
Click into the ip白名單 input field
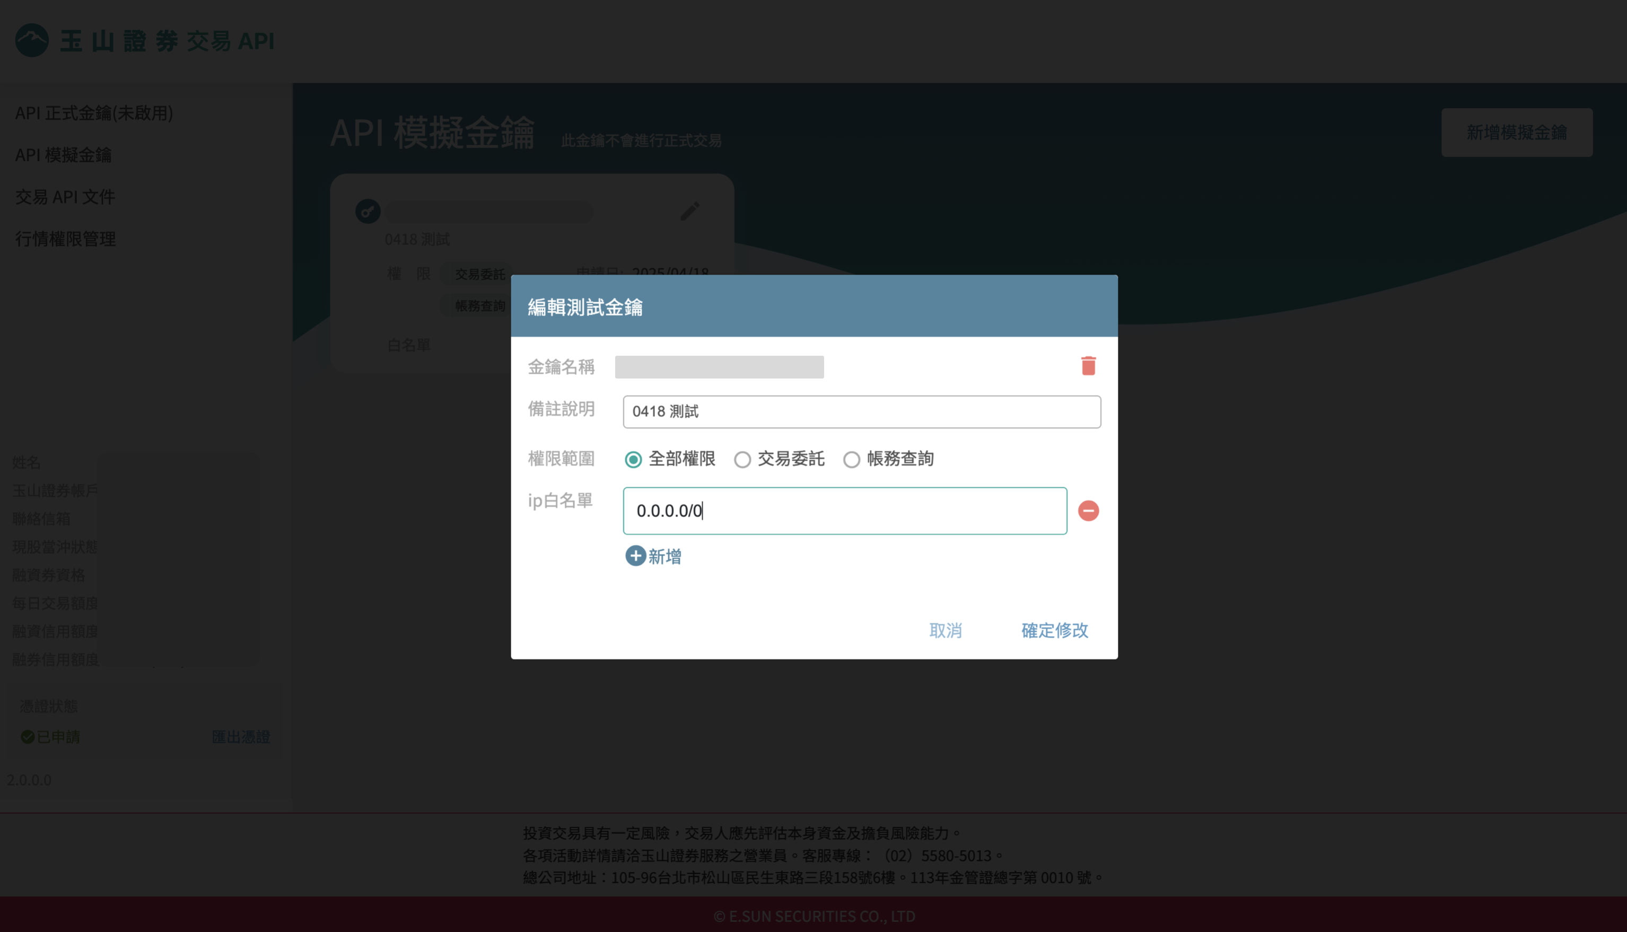[x=845, y=511]
